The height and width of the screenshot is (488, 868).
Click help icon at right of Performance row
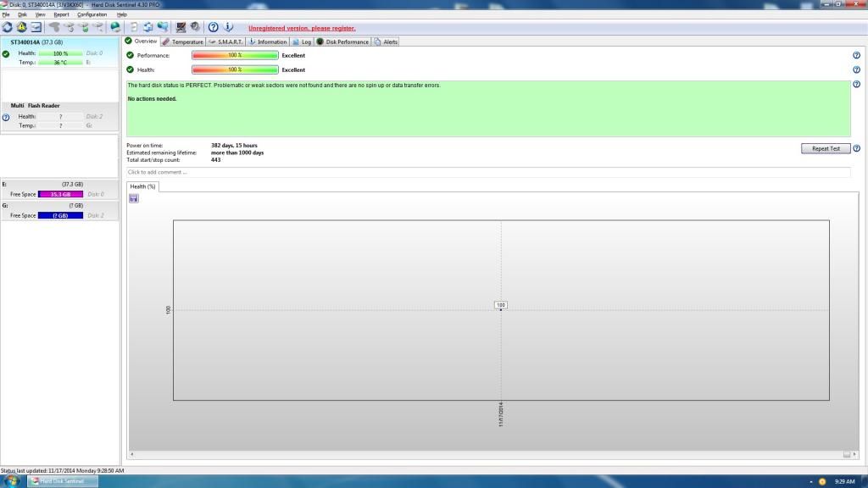coord(856,55)
